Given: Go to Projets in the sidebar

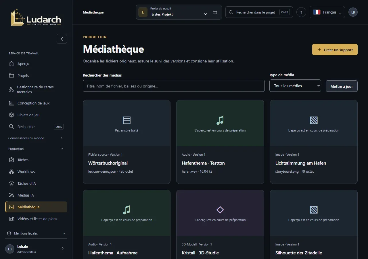Looking at the screenshot, I should click(x=36, y=75).
